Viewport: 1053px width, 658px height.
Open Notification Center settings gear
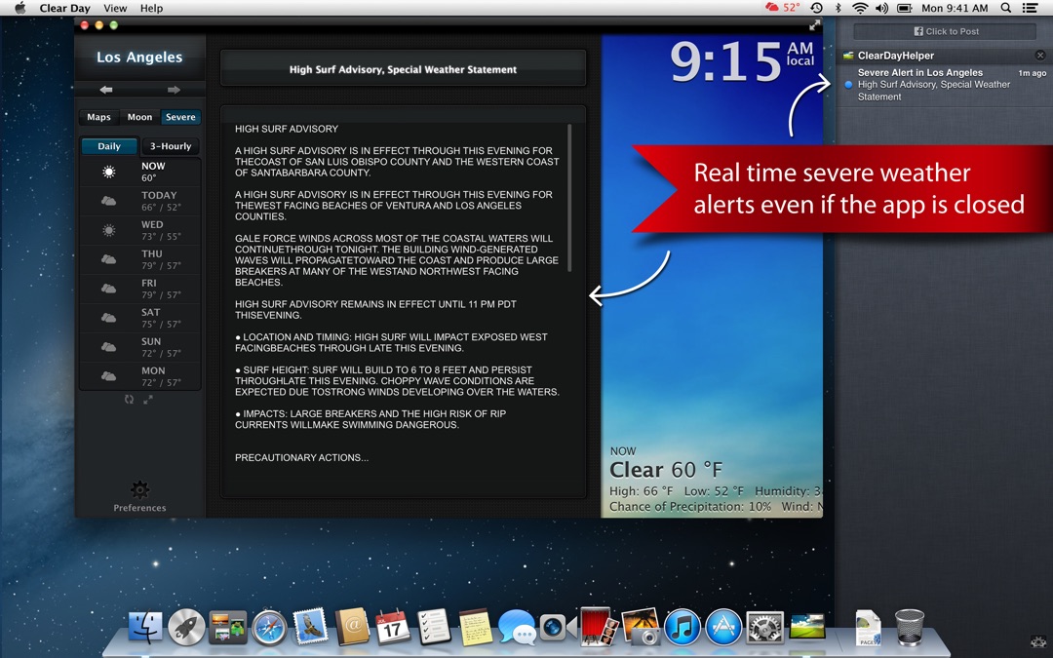1039,641
